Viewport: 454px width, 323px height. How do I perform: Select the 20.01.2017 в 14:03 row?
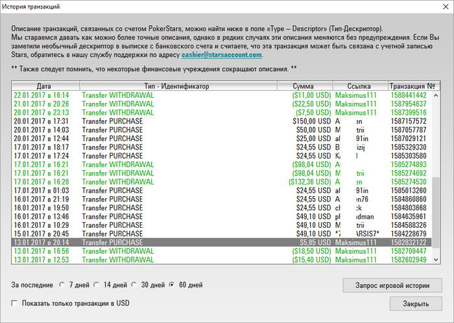pos(222,130)
